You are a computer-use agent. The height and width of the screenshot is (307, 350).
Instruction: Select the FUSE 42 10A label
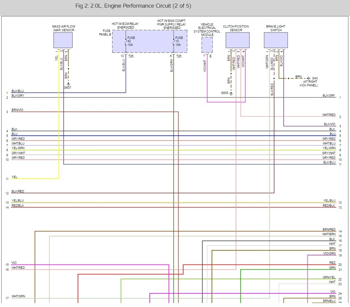coord(131,41)
